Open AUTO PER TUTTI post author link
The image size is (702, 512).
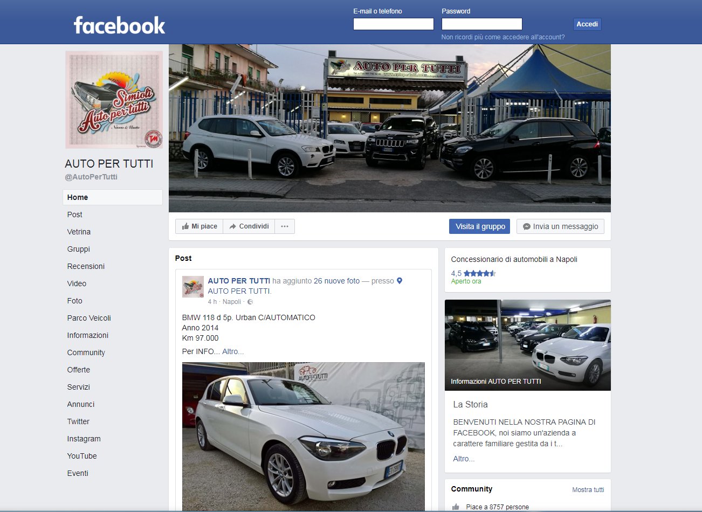[x=239, y=281]
